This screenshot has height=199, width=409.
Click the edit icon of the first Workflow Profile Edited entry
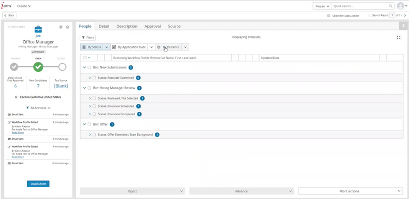[x=9, y=122]
